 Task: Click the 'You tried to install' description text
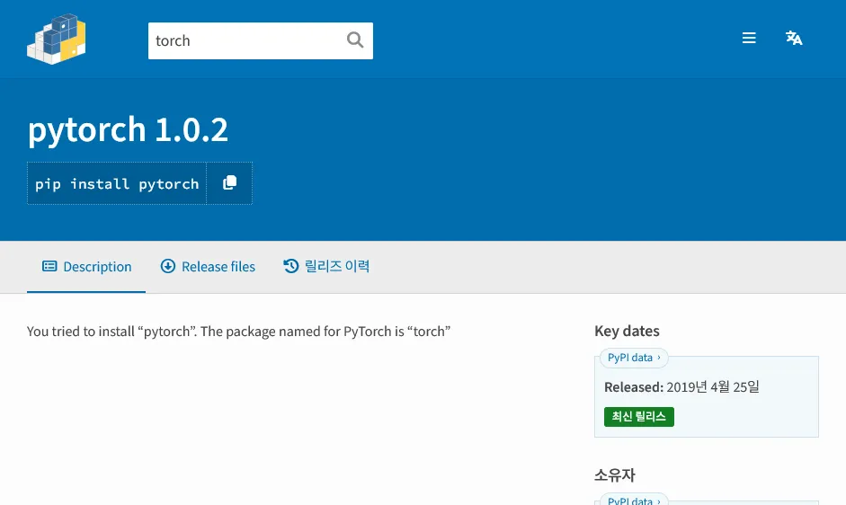[x=238, y=332]
